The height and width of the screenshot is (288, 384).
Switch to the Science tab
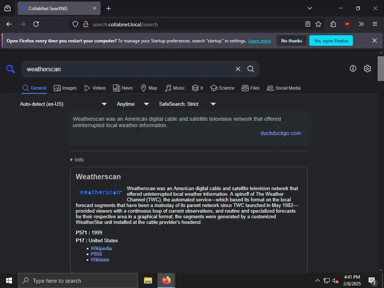(222, 88)
